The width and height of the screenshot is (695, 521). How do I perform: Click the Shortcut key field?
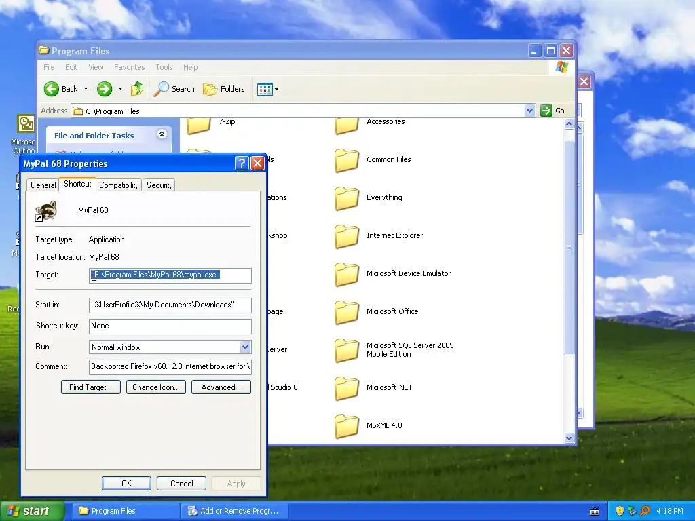pos(170,326)
